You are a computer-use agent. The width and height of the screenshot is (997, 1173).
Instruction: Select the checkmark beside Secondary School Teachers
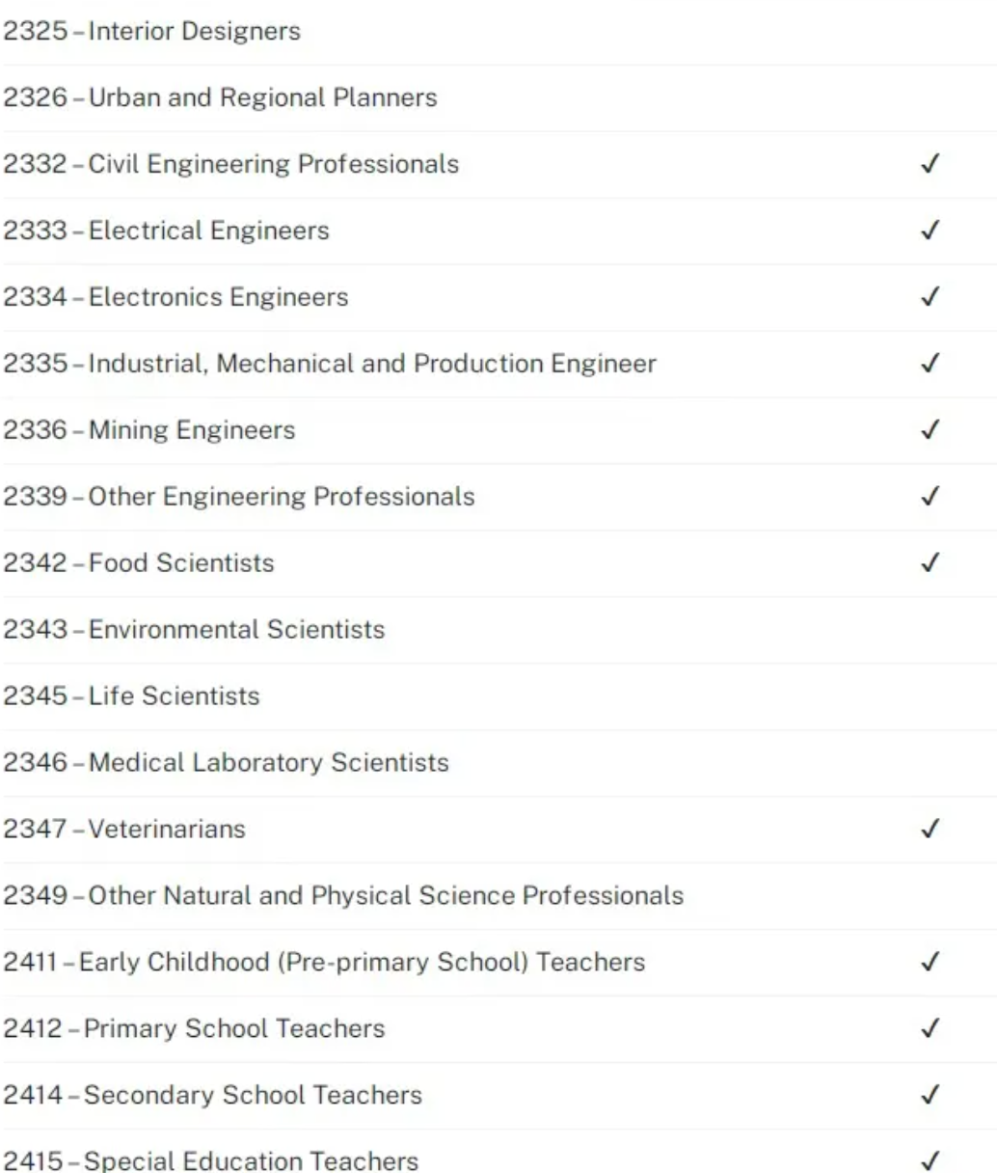930,1096
